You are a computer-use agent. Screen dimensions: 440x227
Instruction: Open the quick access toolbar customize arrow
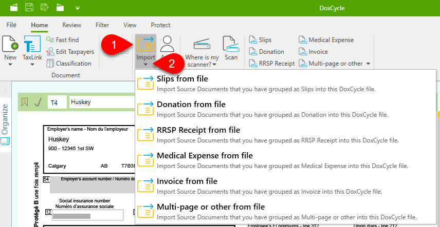(x=78, y=8)
